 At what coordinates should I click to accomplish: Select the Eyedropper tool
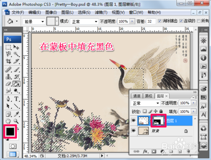tap(16, 114)
